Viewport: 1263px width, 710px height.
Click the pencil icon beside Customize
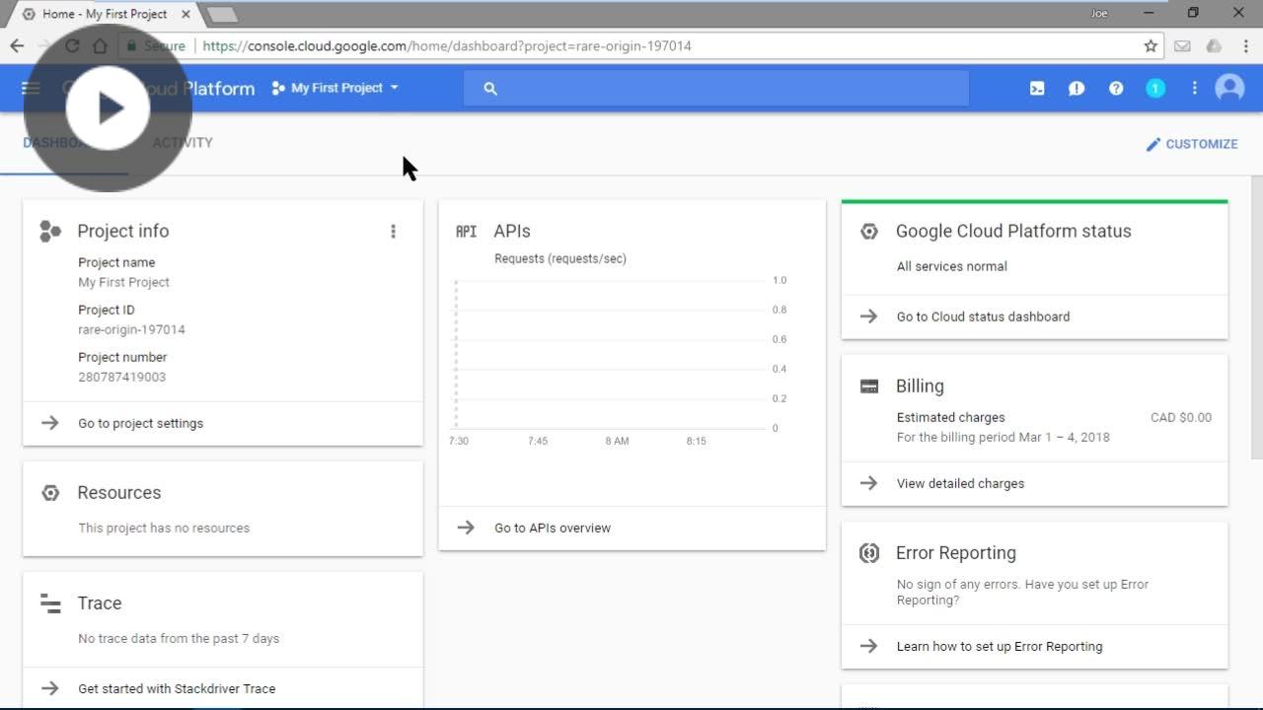point(1152,144)
